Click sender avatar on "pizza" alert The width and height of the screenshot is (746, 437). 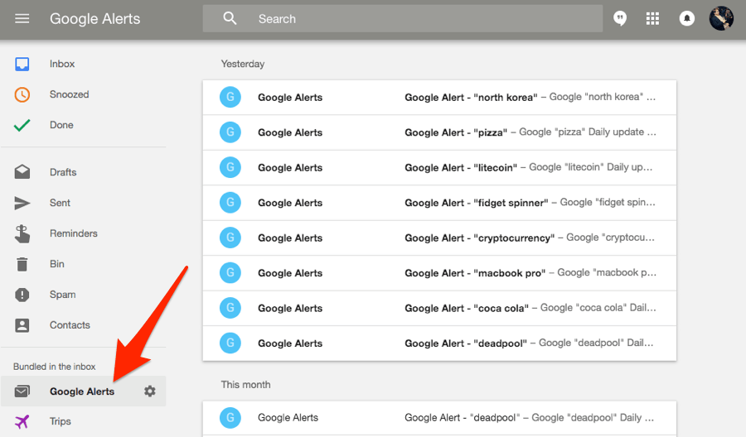click(230, 132)
